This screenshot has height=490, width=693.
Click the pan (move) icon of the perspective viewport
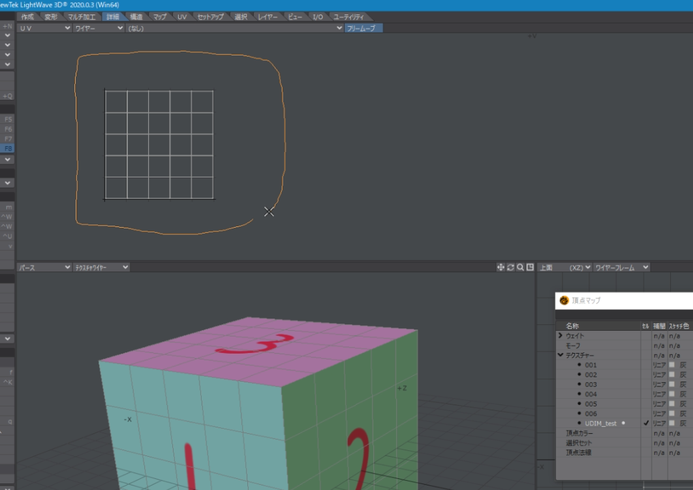click(501, 268)
